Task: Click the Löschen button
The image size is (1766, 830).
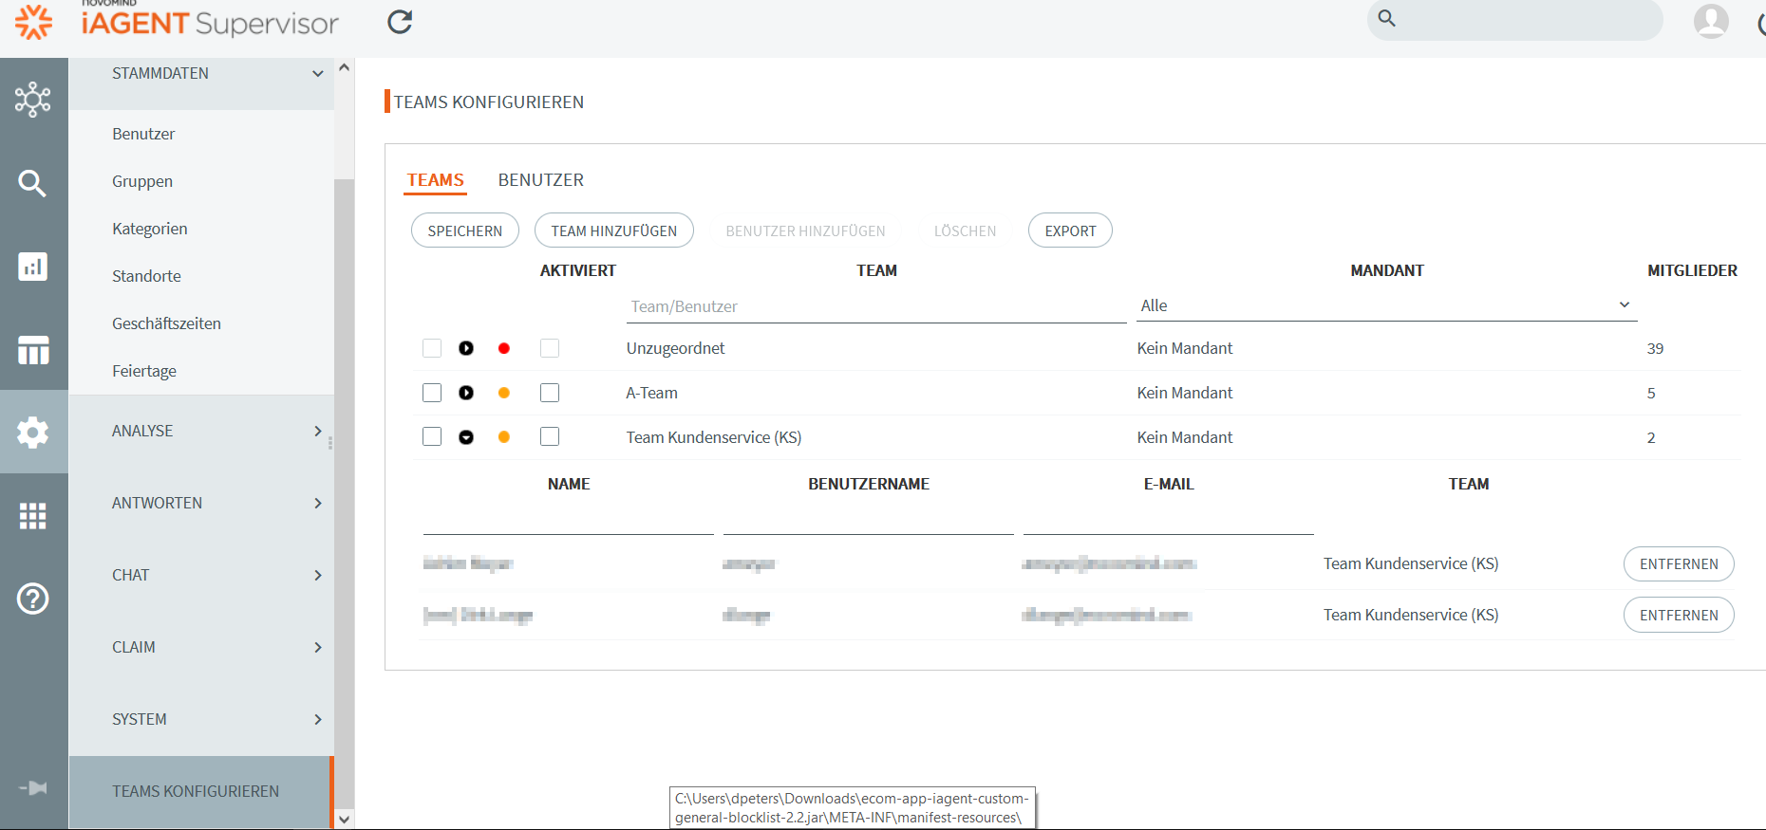Action: click(x=965, y=231)
